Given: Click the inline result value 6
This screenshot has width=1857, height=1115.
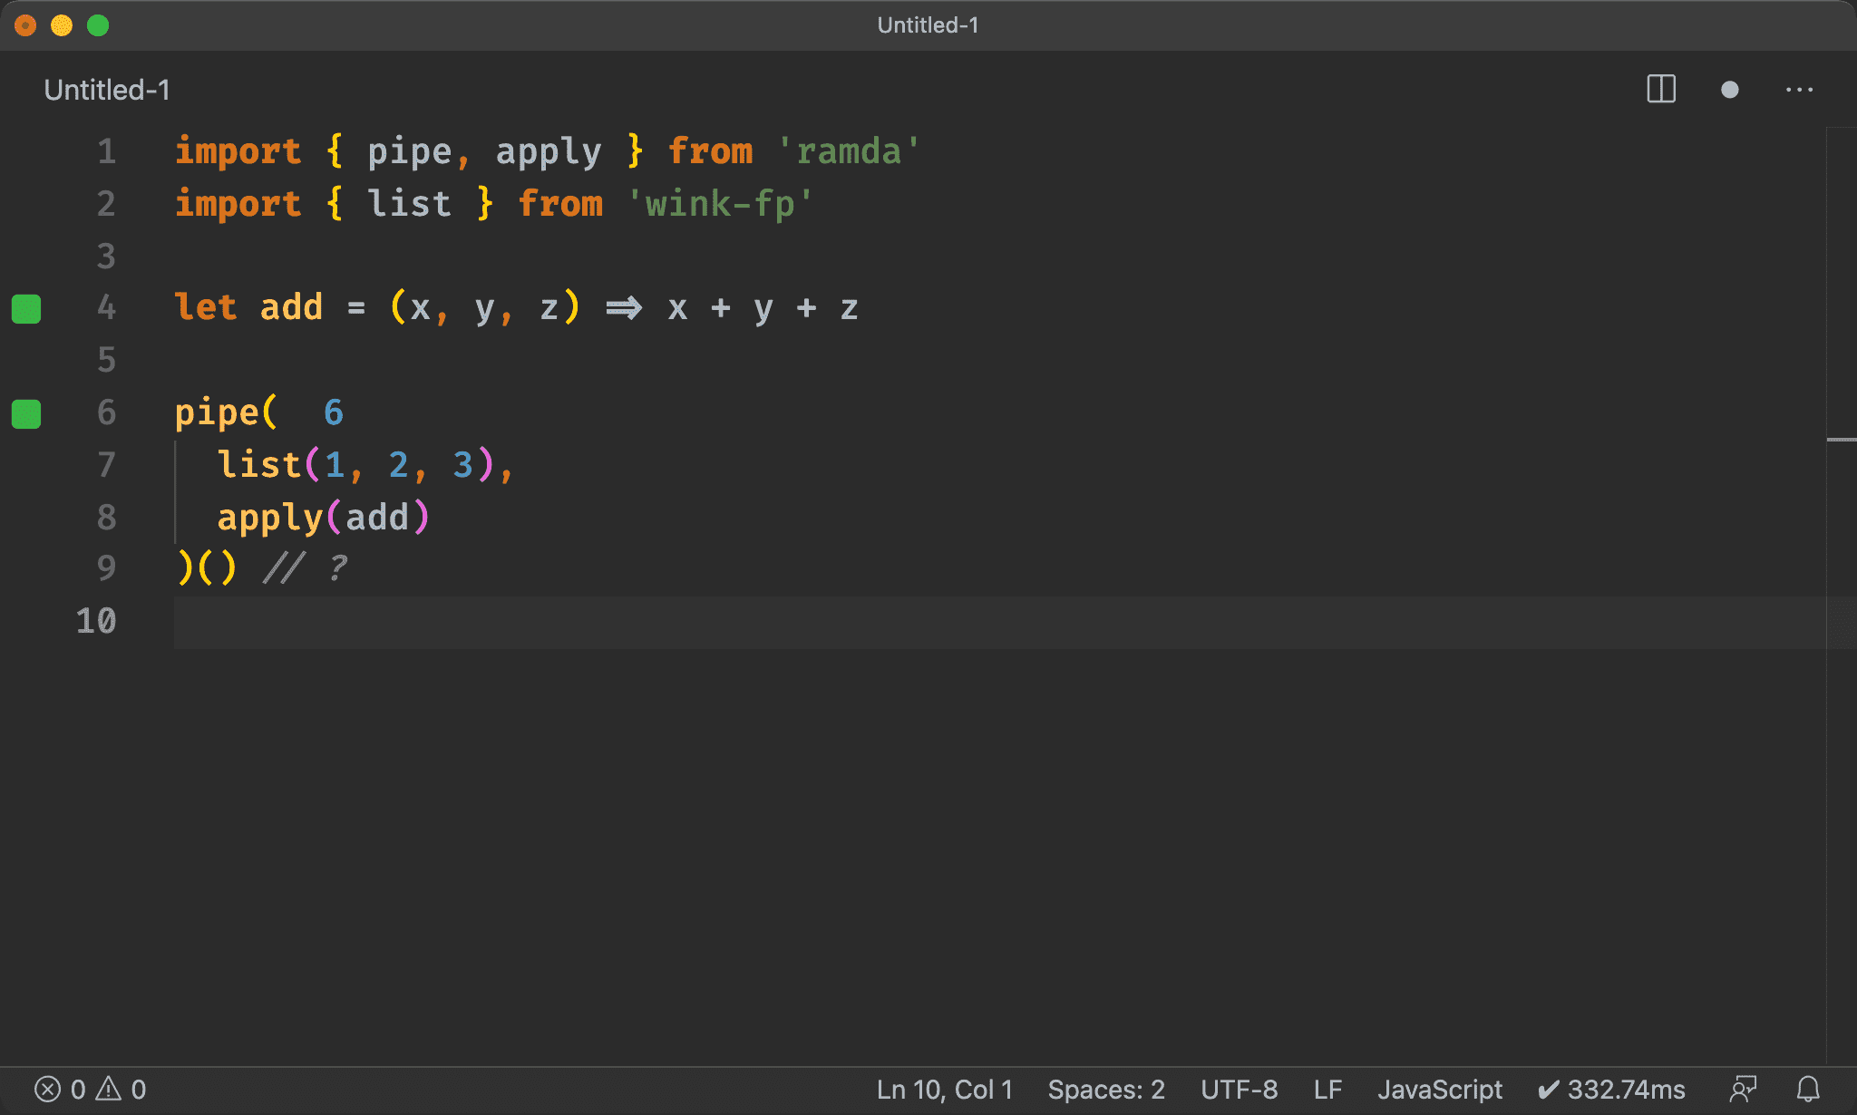Looking at the screenshot, I should click(334, 412).
